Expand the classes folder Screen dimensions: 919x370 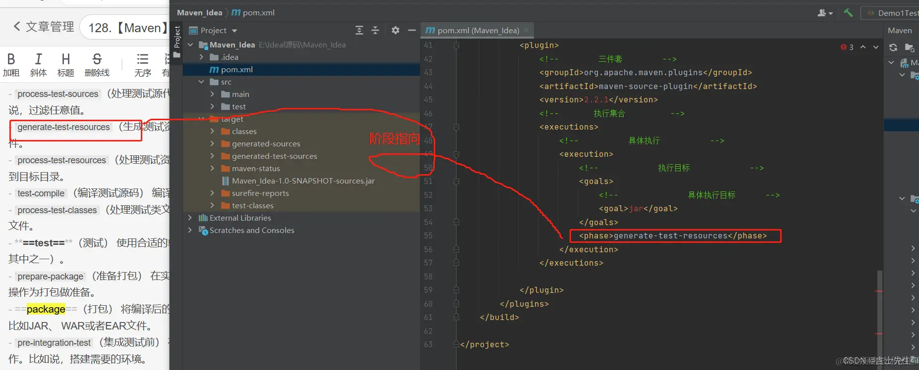(x=212, y=132)
